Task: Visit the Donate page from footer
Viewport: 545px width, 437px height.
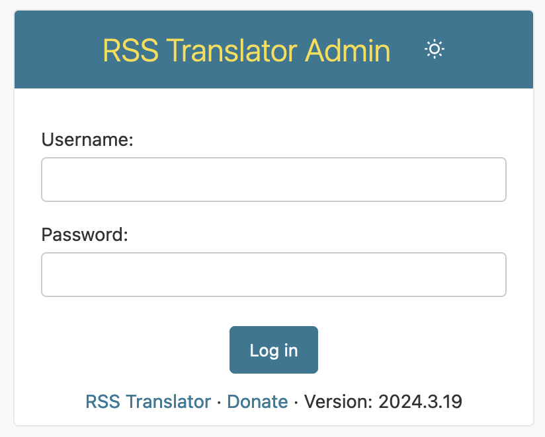Action: pyautogui.click(x=257, y=401)
